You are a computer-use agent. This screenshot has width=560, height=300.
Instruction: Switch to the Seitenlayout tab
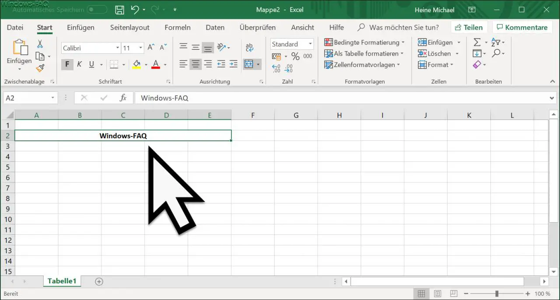pyautogui.click(x=129, y=27)
